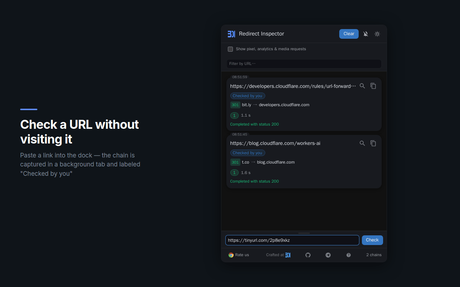Click the 2 chains counter

pyautogui.click(x=374, y=255)
